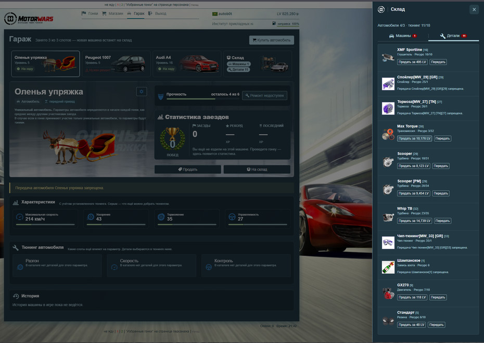The width and height of the screenshot is (484, 343).
Task: Open the Магазин navigation item
Action: click(112, 14)
